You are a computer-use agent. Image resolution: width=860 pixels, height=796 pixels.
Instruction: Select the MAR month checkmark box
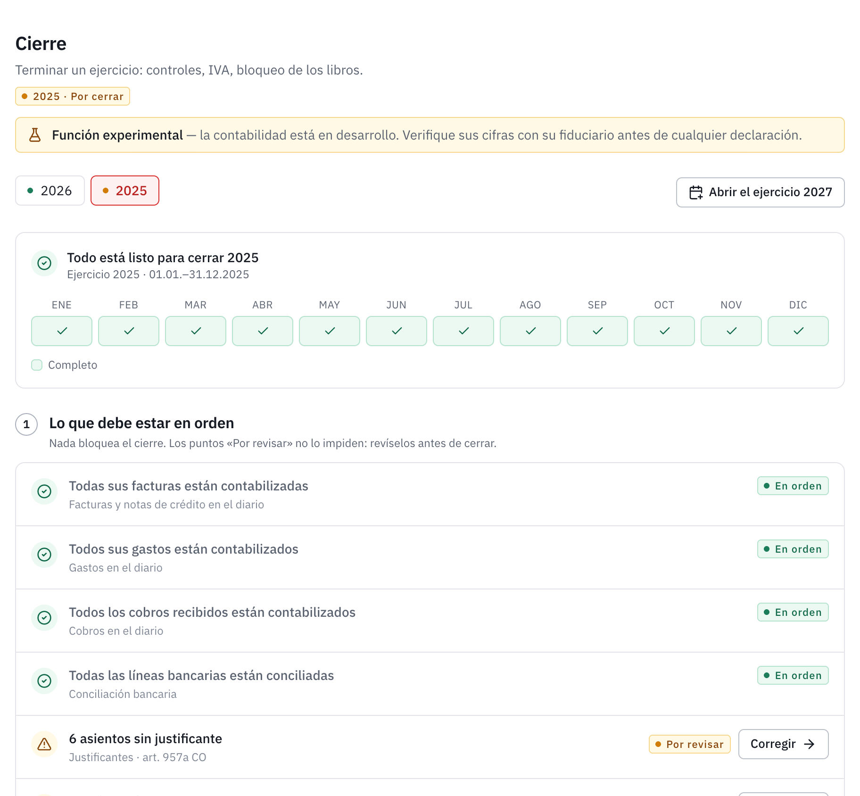[x=196, y=331]
